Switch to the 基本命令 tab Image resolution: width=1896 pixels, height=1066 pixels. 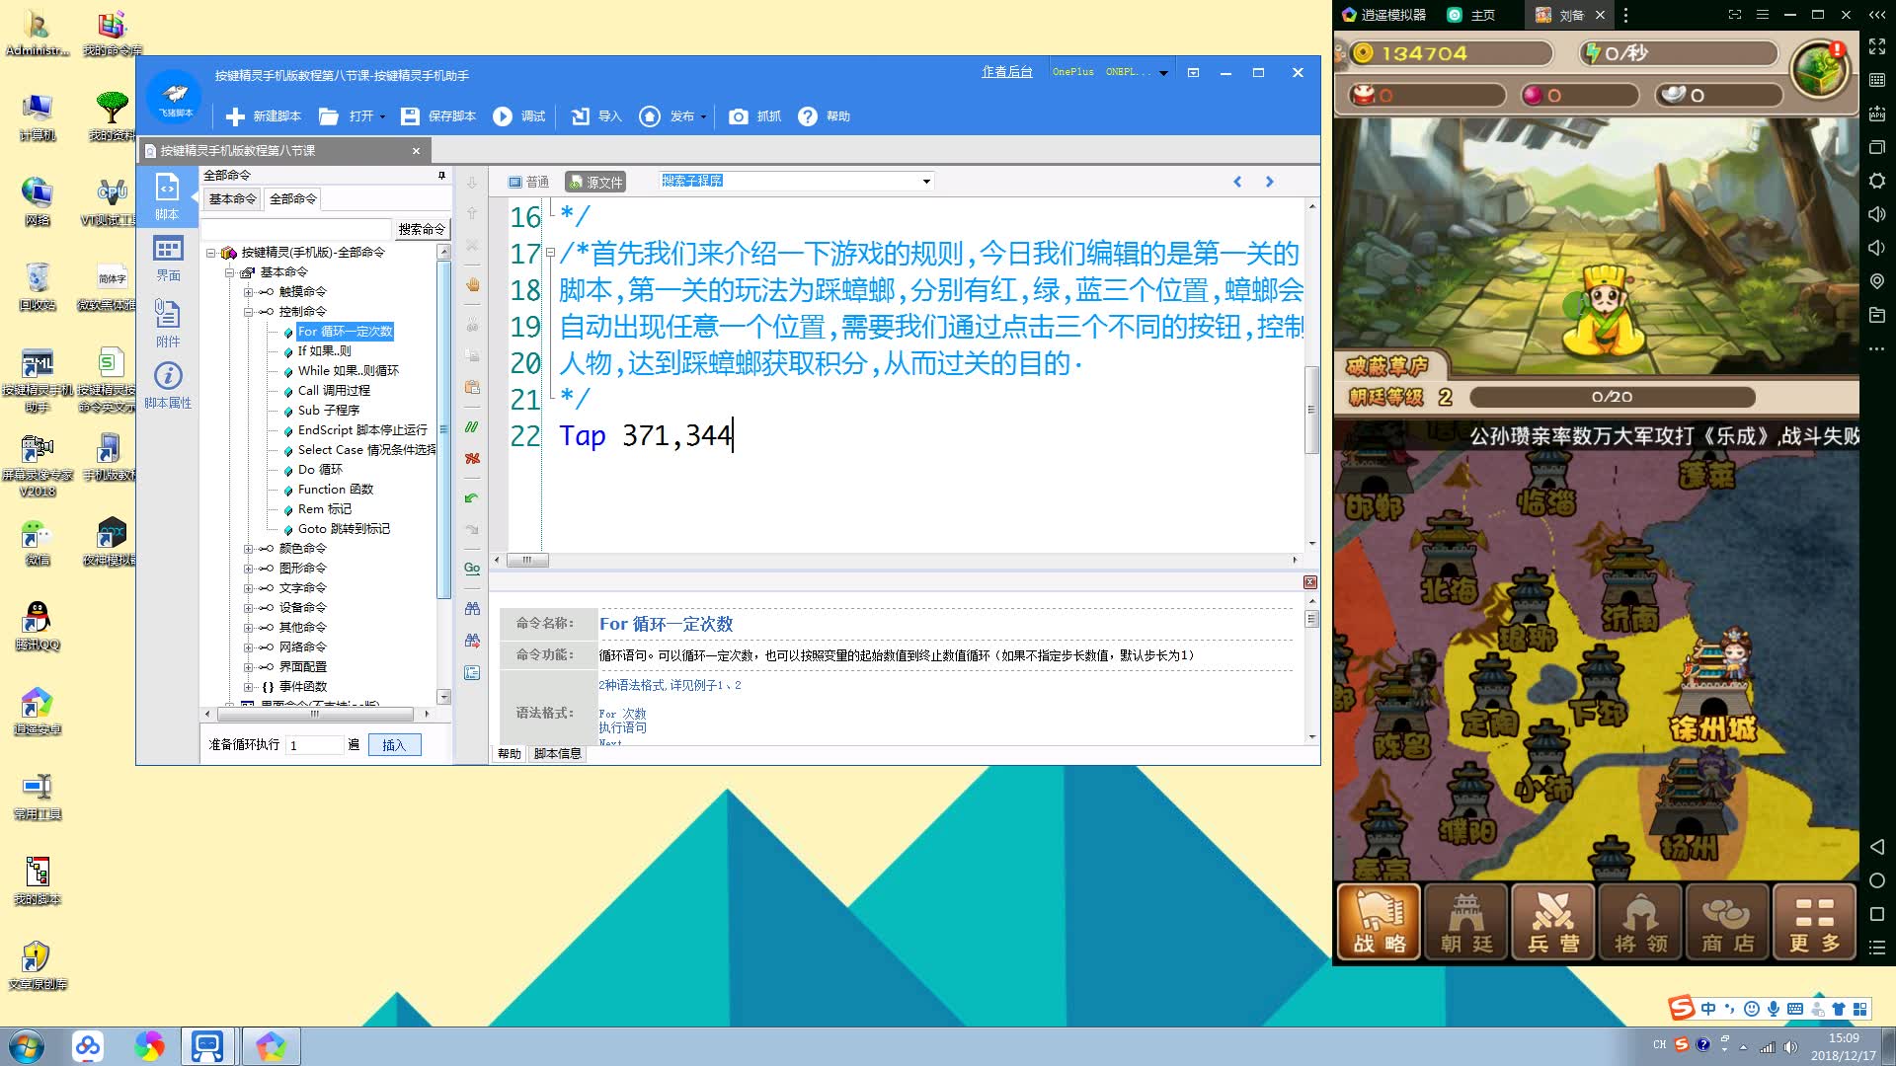coord(232,199)
